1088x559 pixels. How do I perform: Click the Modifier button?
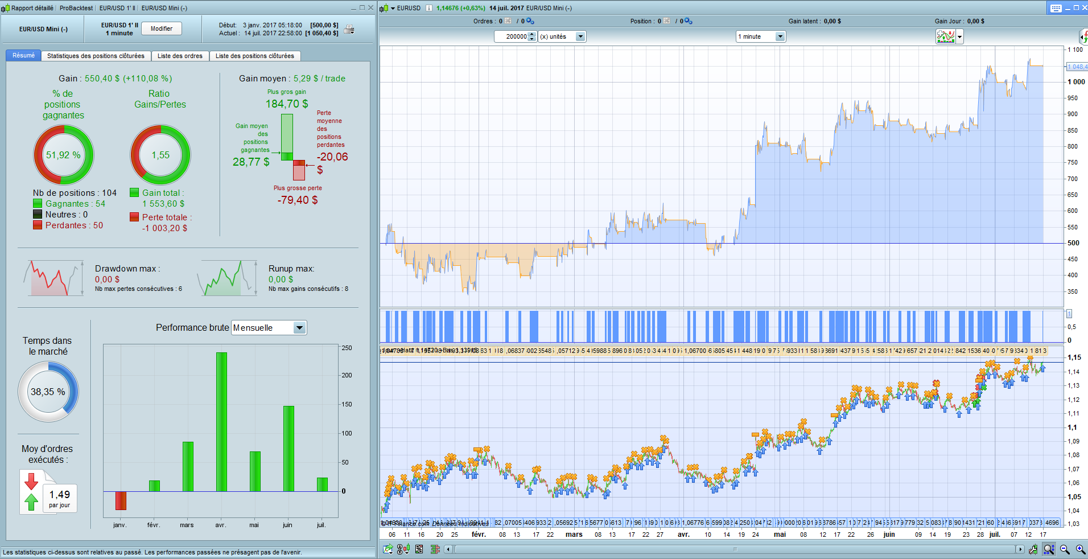click(x=162, y=28)
